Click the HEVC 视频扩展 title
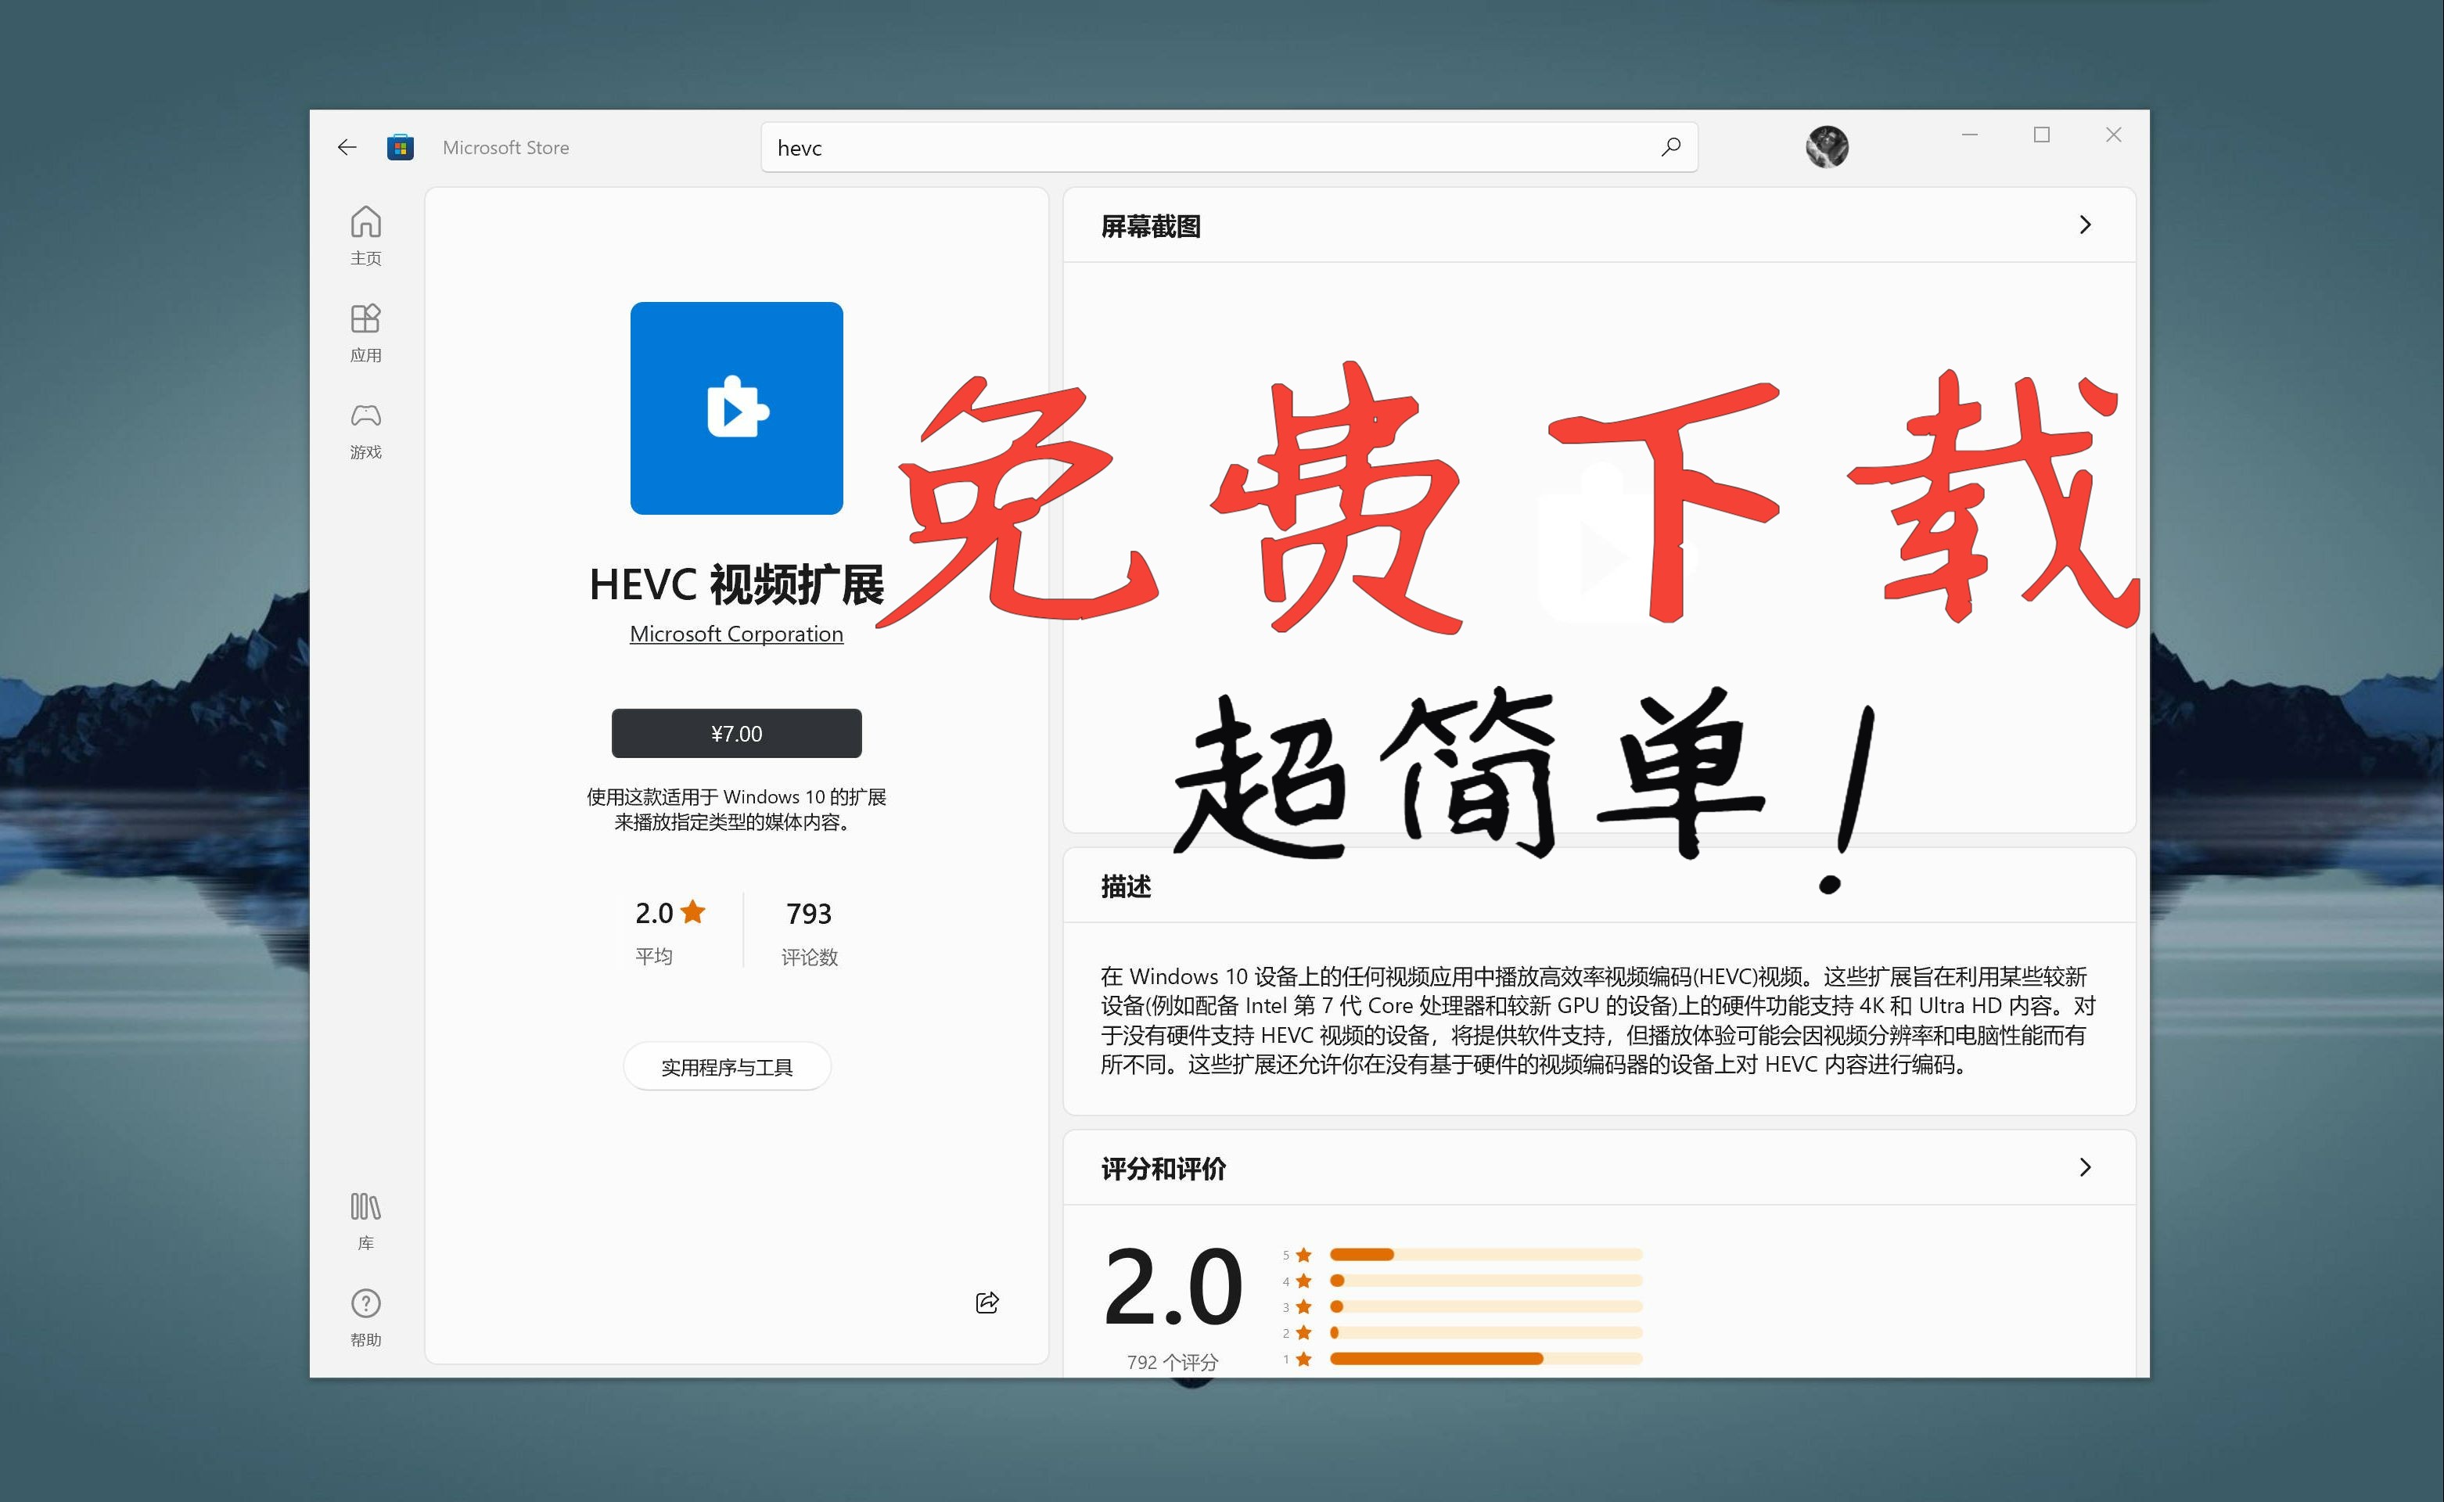The height and width of the screenshot is (1502, 2444). pos(736,584)
